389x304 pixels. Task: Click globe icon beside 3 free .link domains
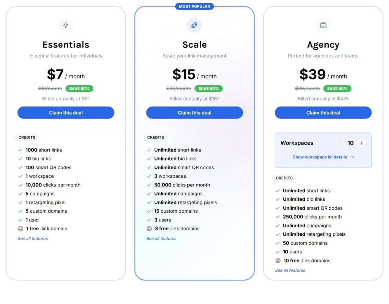click(x=149, y=229)
